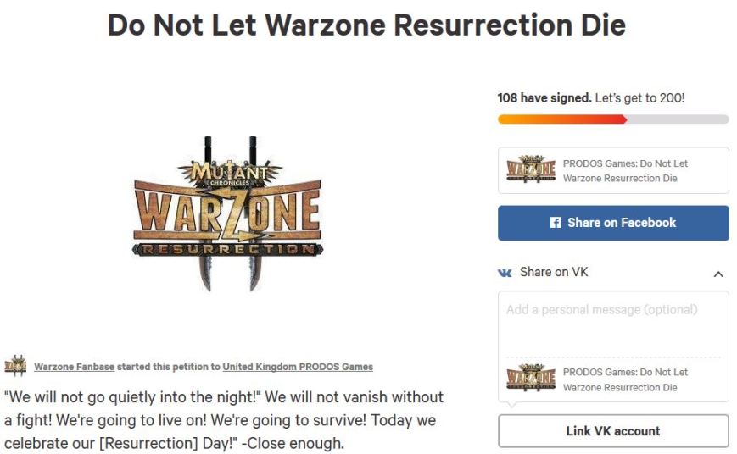Click the petition title heading
The width and height of the screenshot is (737, 454).
(x=366, y=25)
